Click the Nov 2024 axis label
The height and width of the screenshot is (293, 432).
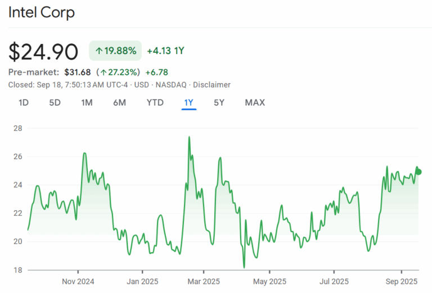[x=78, y=281]
